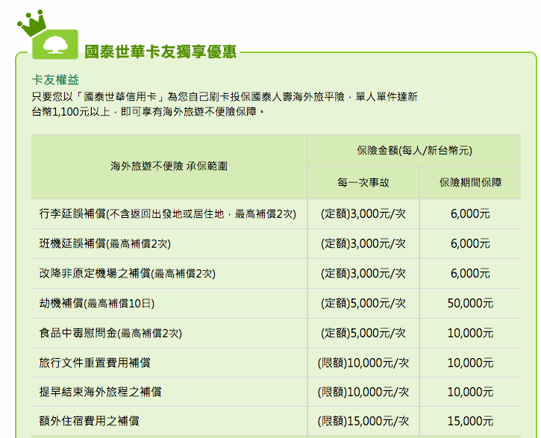Click 6,000元 in 班機延誤補償 row
The image size is (541, 438).
click(x=470, y=243)
